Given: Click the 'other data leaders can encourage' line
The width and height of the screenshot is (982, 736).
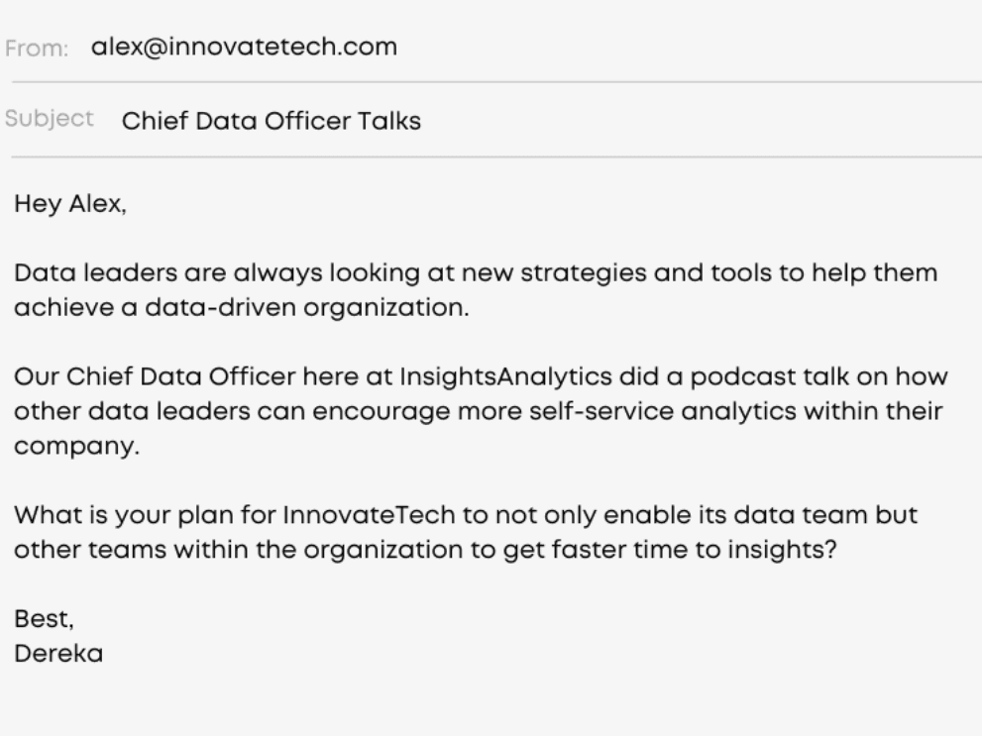Looking at the screenshot, I should pos(479,411).
